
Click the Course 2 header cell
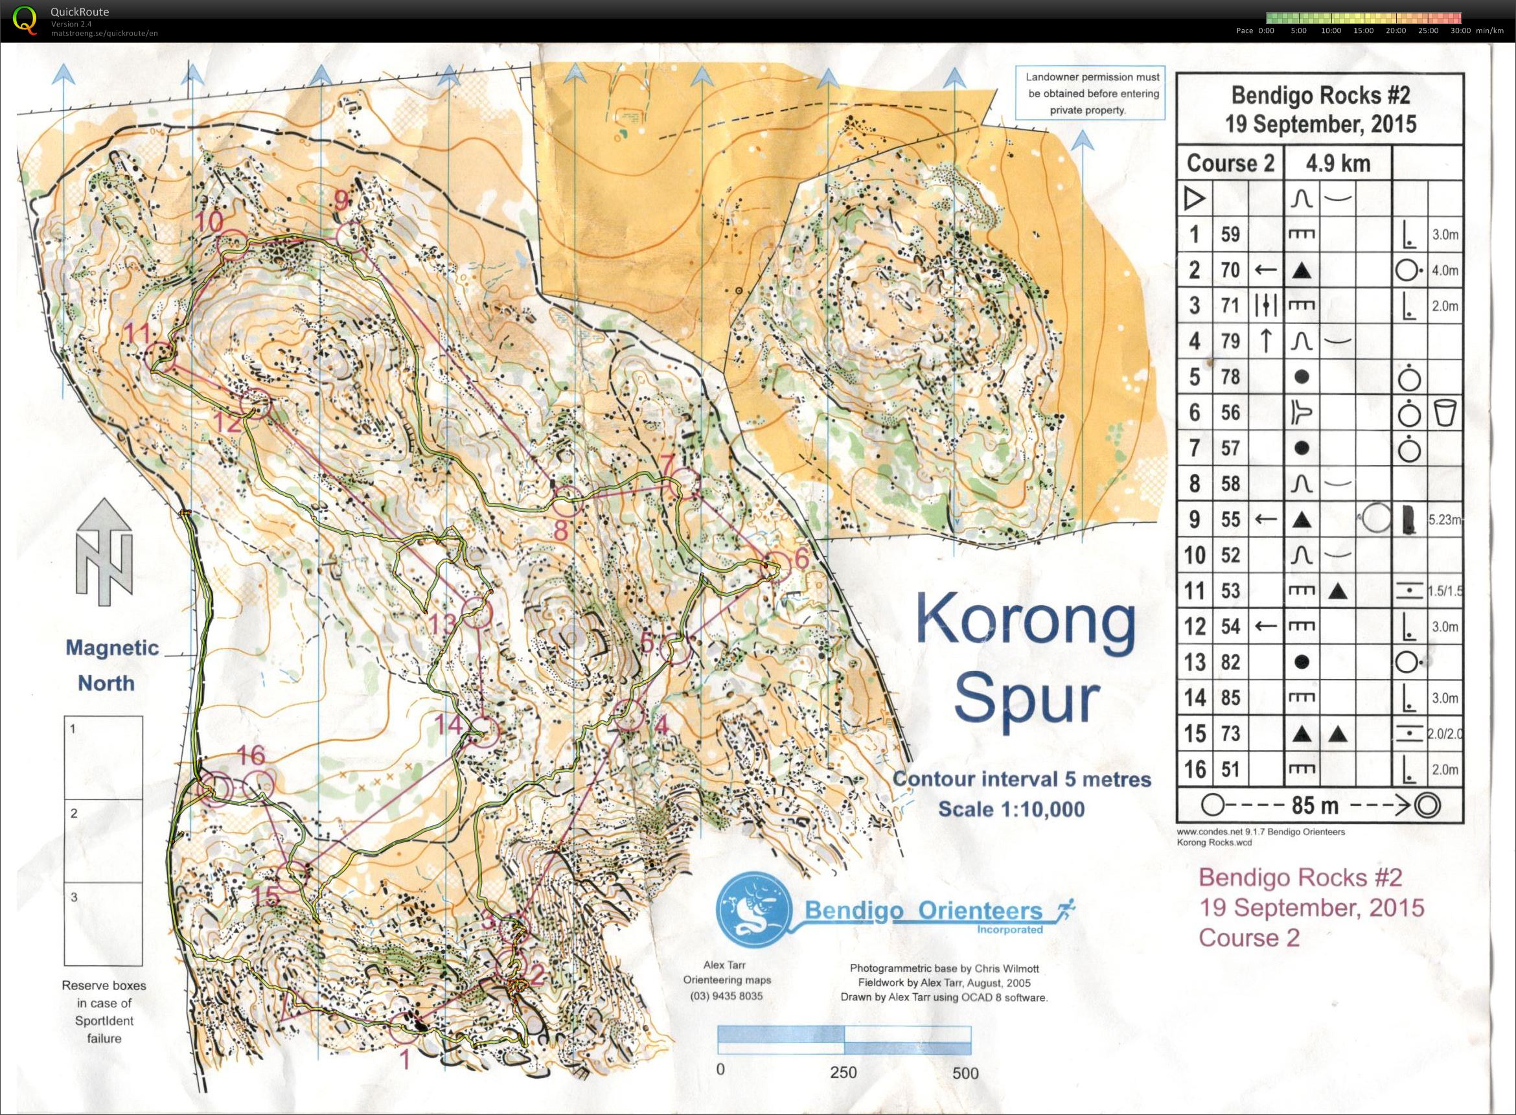click(1230, 163)
